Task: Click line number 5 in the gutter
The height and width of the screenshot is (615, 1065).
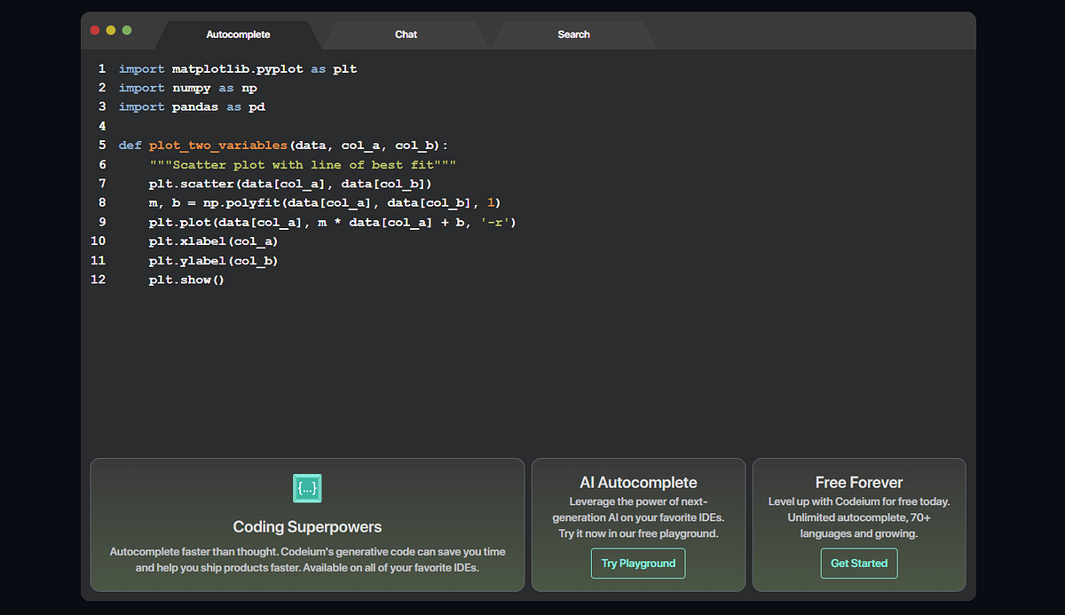Action: coord(102,145)
